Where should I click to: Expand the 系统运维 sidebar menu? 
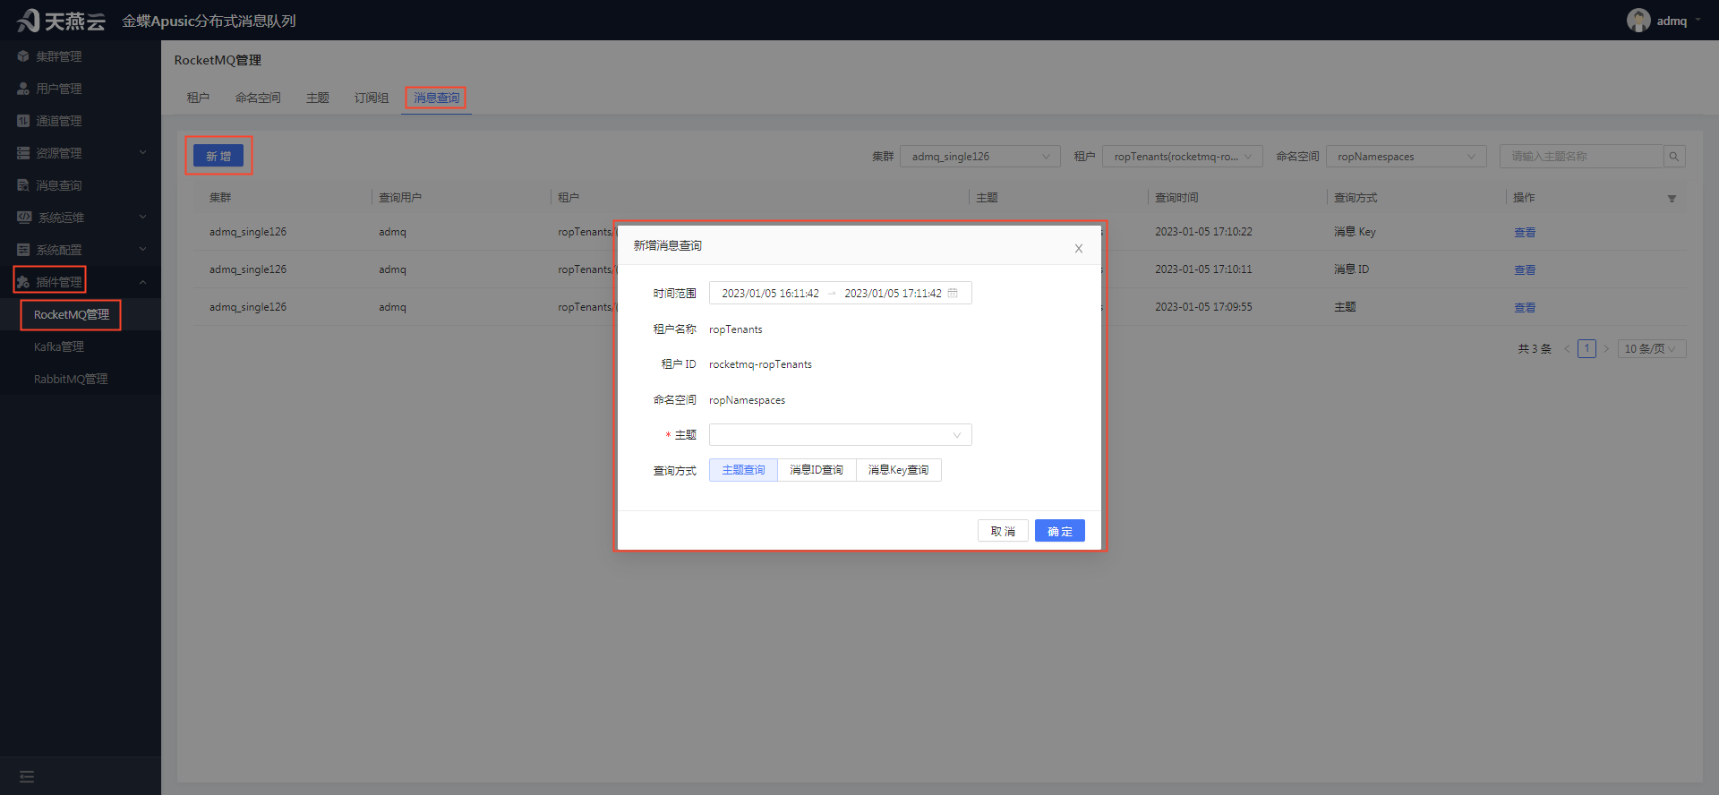[x=81, y=218]
